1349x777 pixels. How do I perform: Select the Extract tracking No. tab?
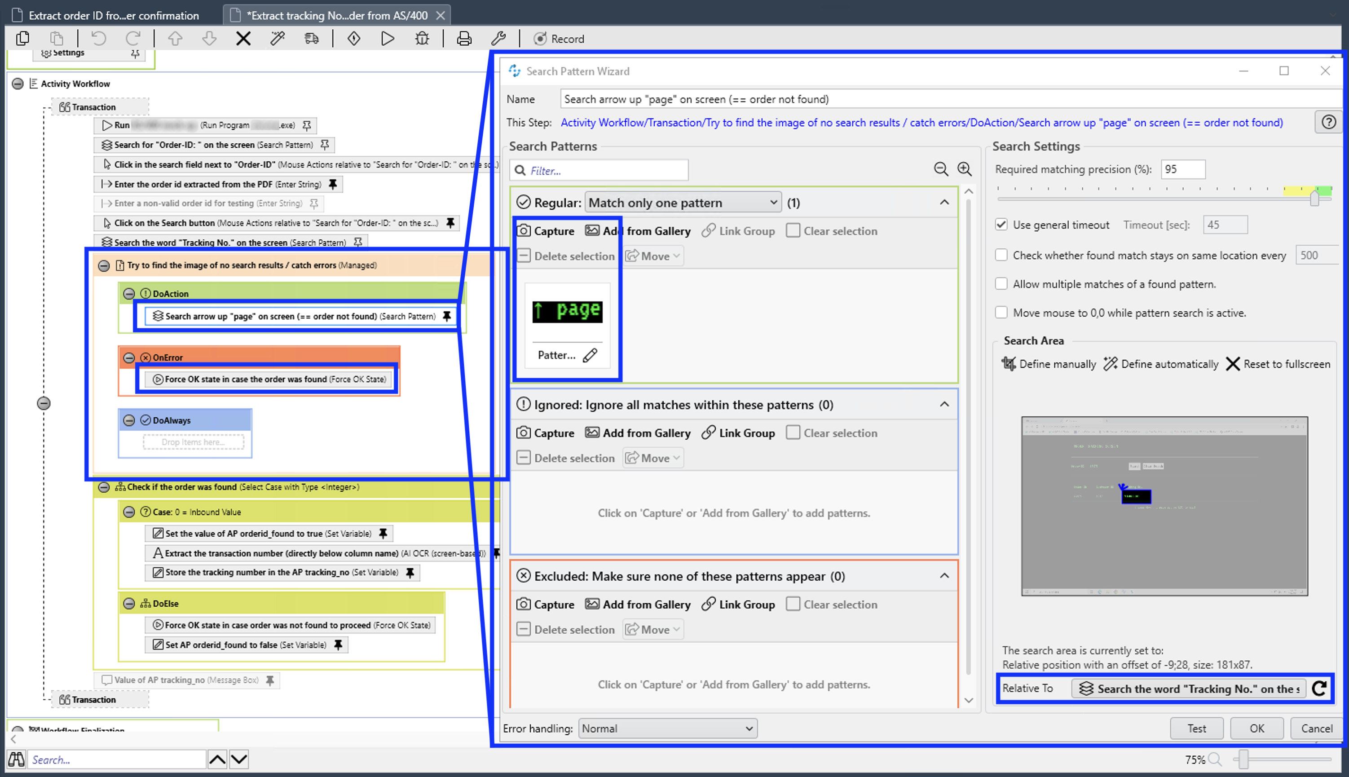click(x=337, y=15)
